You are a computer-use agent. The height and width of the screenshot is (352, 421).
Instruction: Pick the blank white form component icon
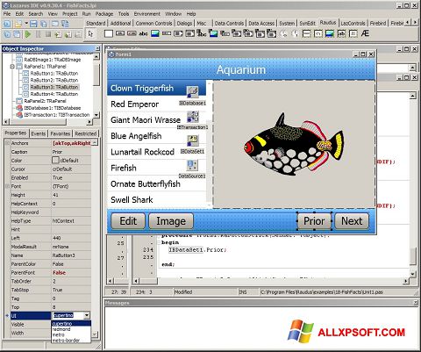[109, 33]
